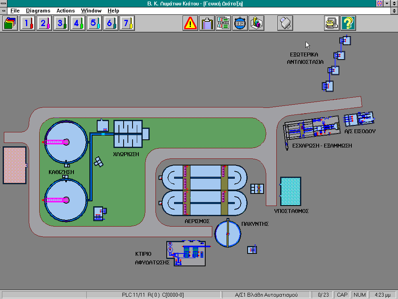Click the telephone computer communication icon
Screen dimensions: 398x299
(332, 23)
